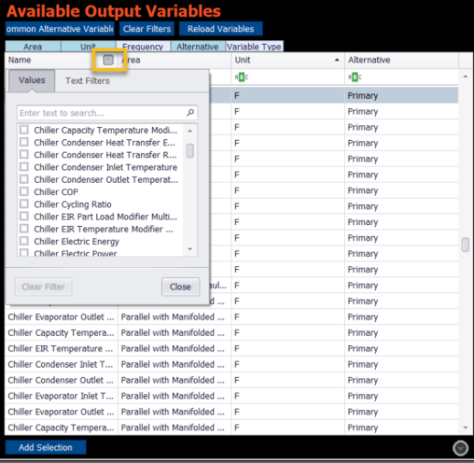Check Chiller EIR Part Load Modifier checkbox

[x=24, y=216]
